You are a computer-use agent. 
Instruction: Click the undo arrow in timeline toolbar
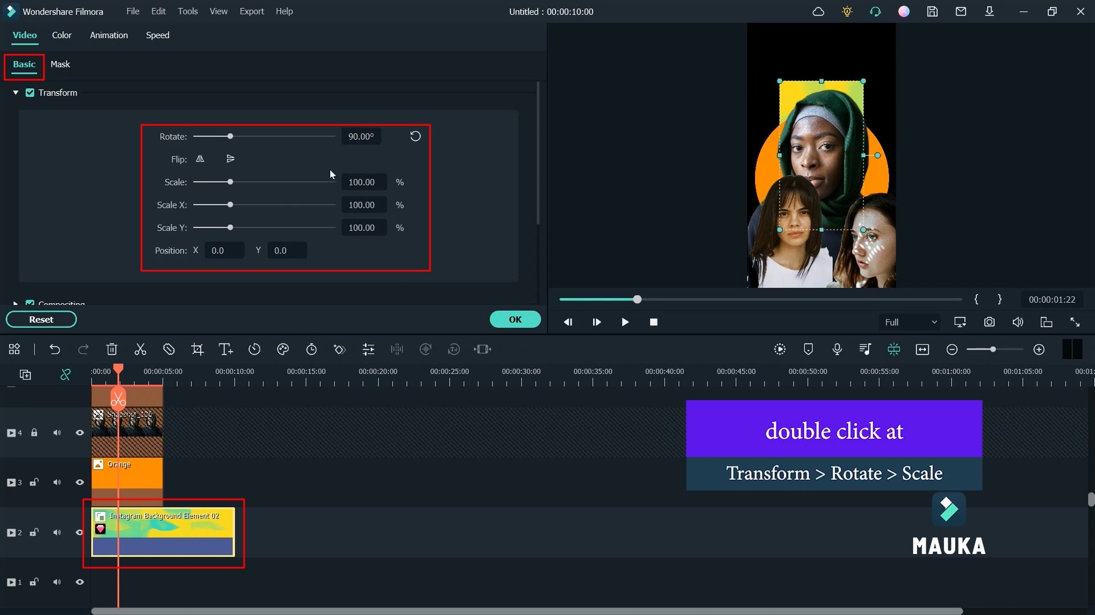pyautogui.click(x=55, y=349)
